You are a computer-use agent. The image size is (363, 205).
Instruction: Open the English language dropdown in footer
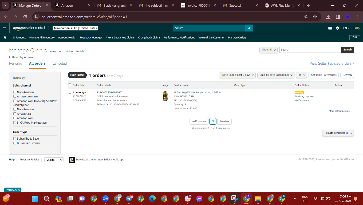[x=54, y=160]
